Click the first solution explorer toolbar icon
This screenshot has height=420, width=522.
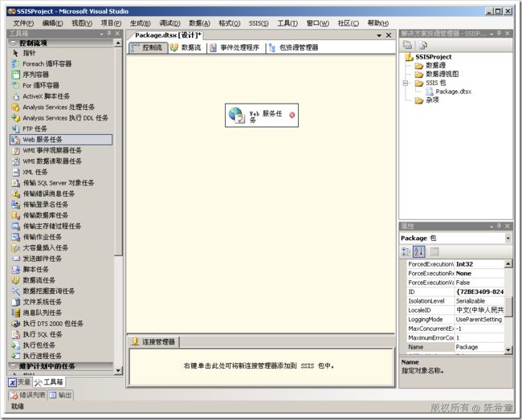[407, 45]
